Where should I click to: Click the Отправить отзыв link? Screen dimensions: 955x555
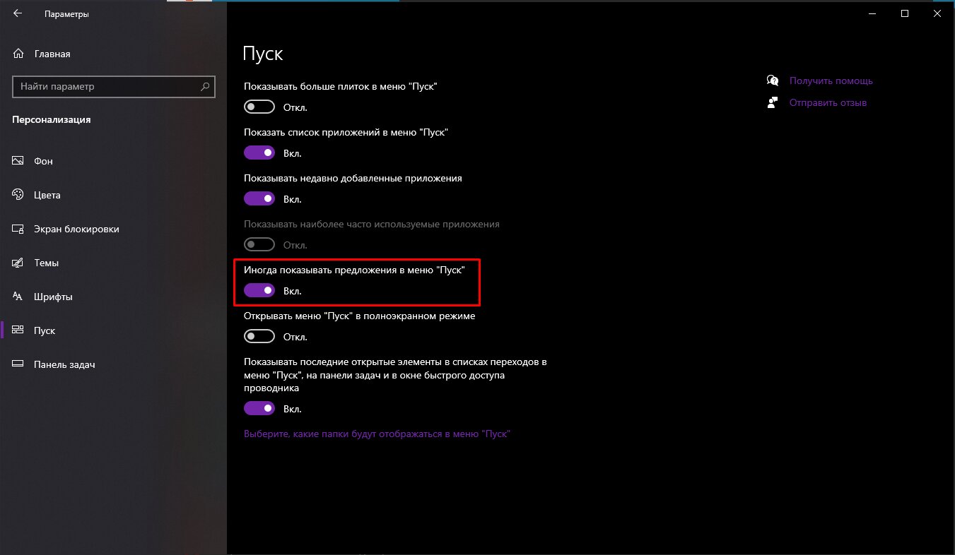828,103
